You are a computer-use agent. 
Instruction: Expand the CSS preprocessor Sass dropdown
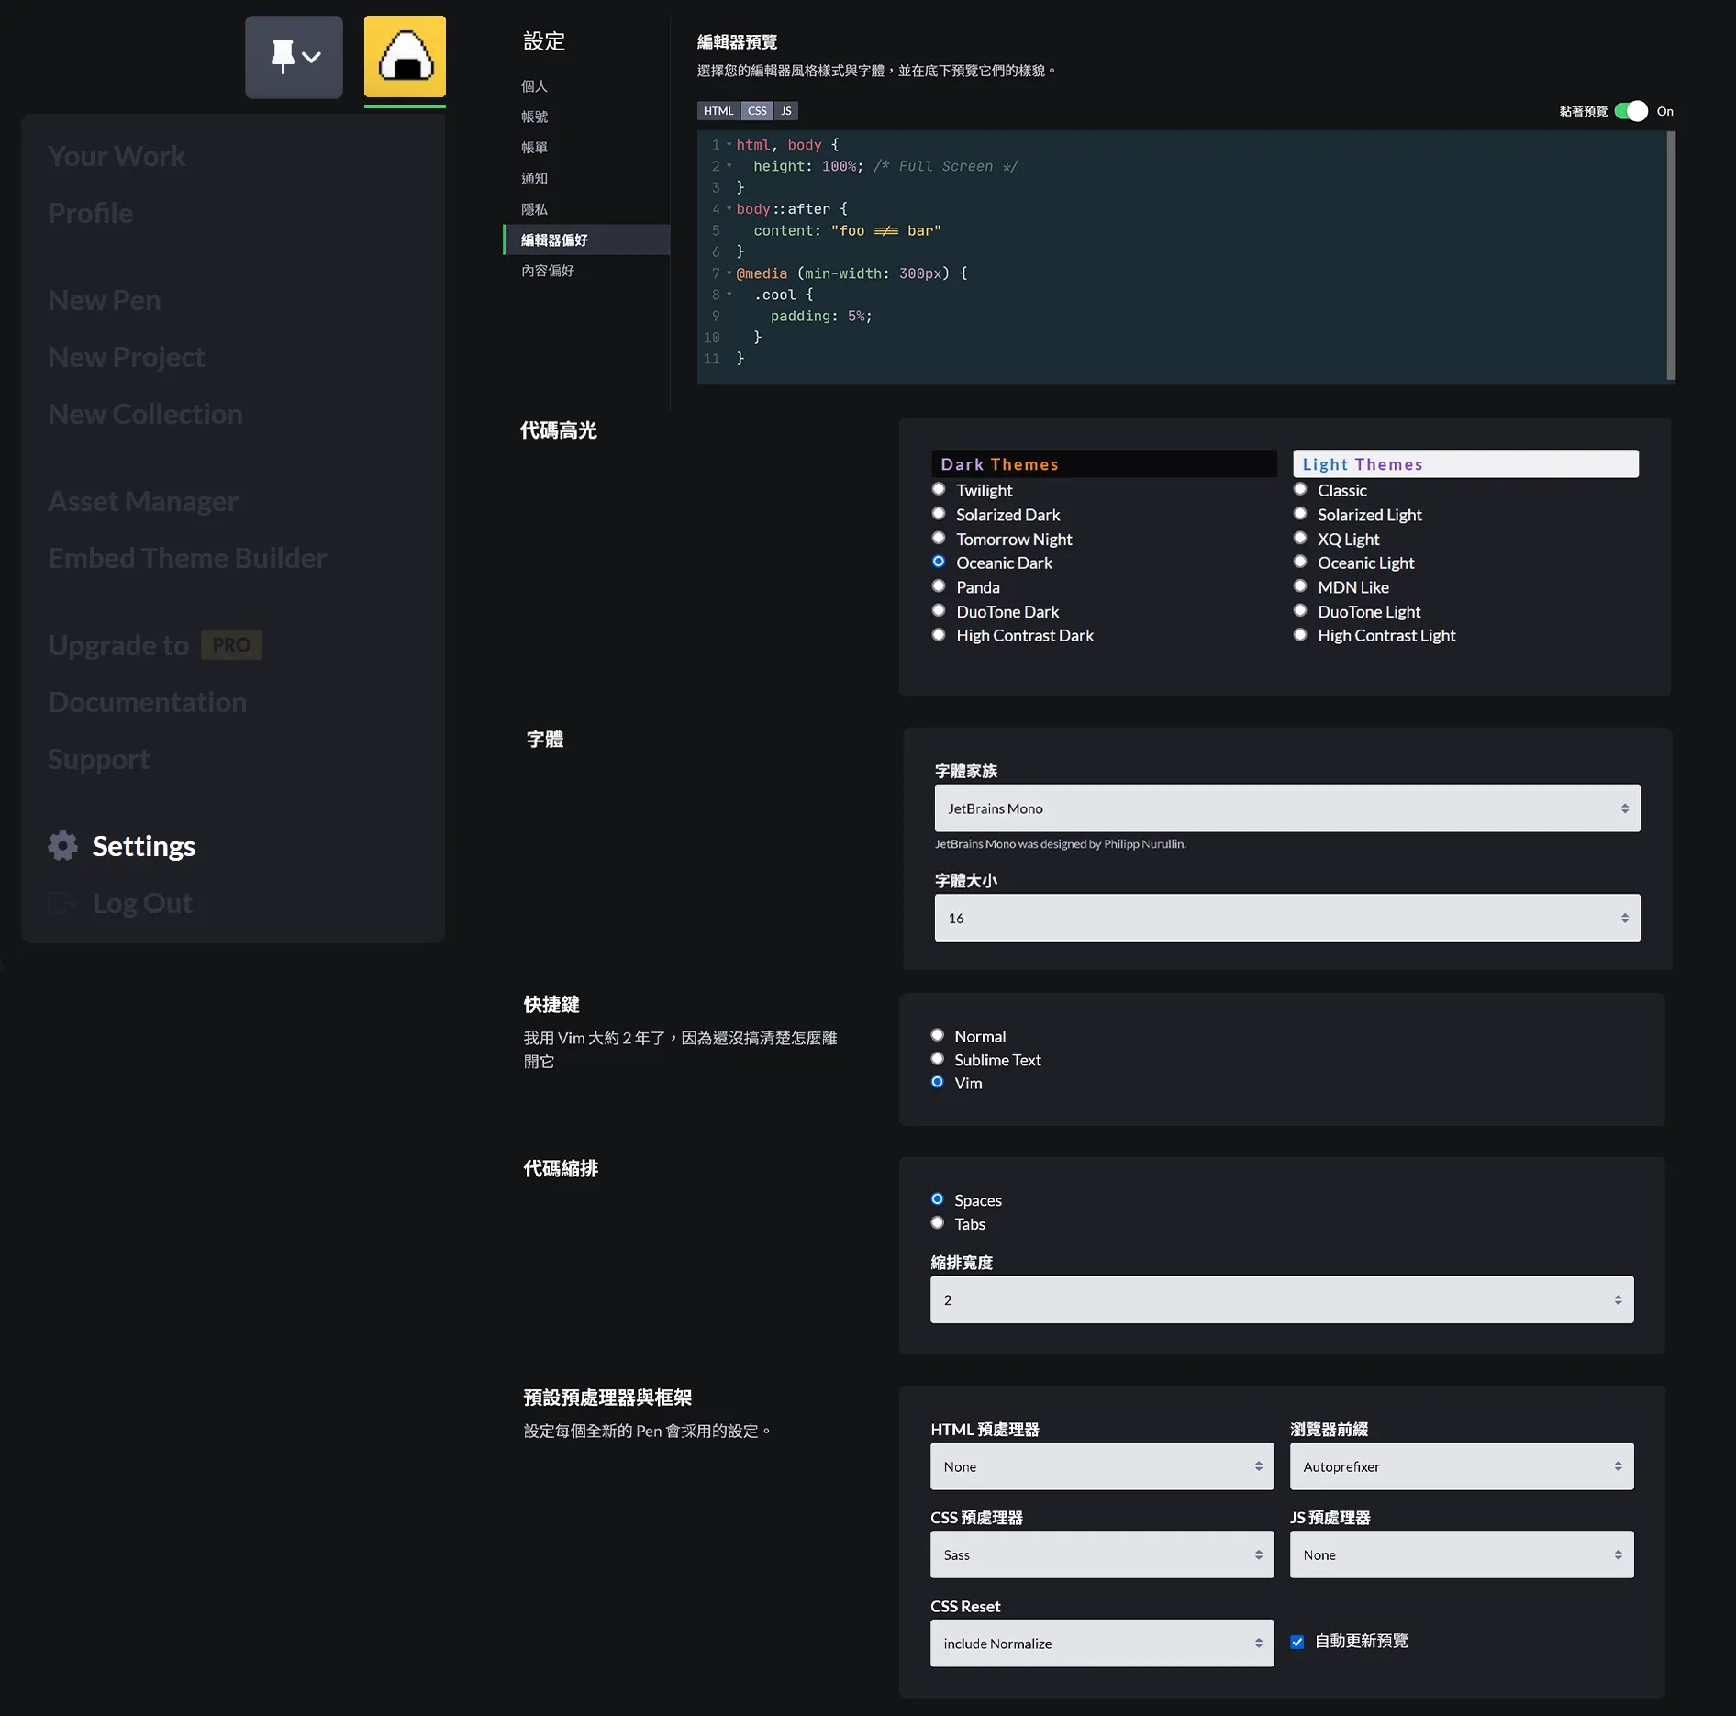pos(1101,1554)
